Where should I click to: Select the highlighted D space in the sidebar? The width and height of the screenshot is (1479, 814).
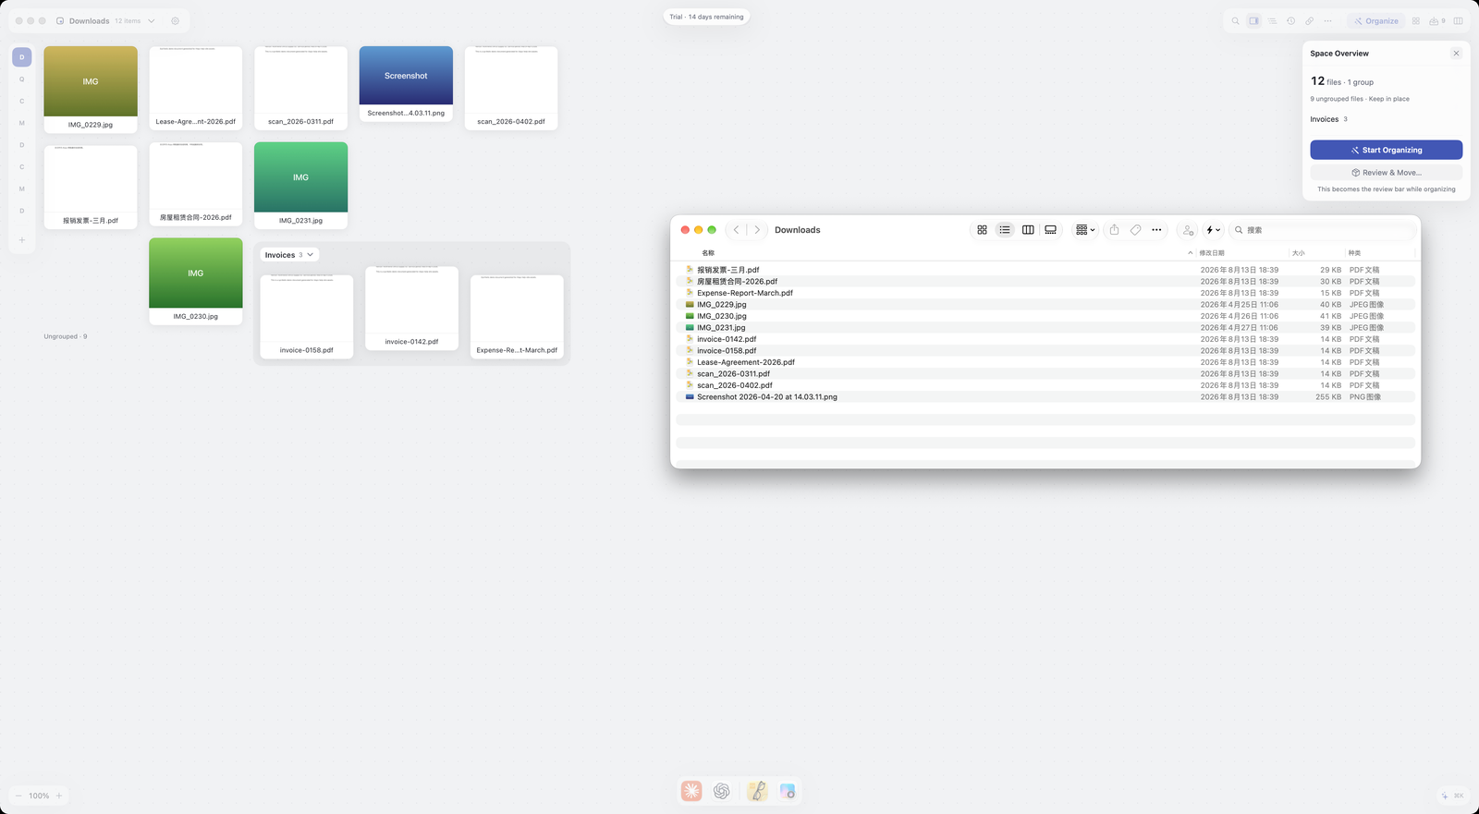[22, 57]
